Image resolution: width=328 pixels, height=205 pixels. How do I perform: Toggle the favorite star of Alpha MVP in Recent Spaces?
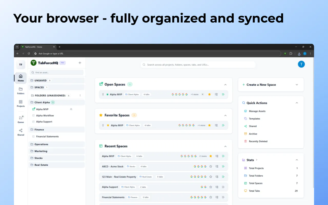pyautogui.click(x=211, y=156)
